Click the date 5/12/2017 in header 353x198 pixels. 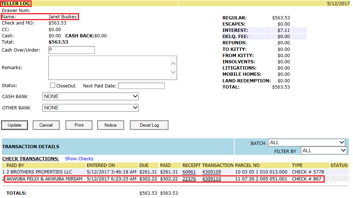[x=338, y=4]
